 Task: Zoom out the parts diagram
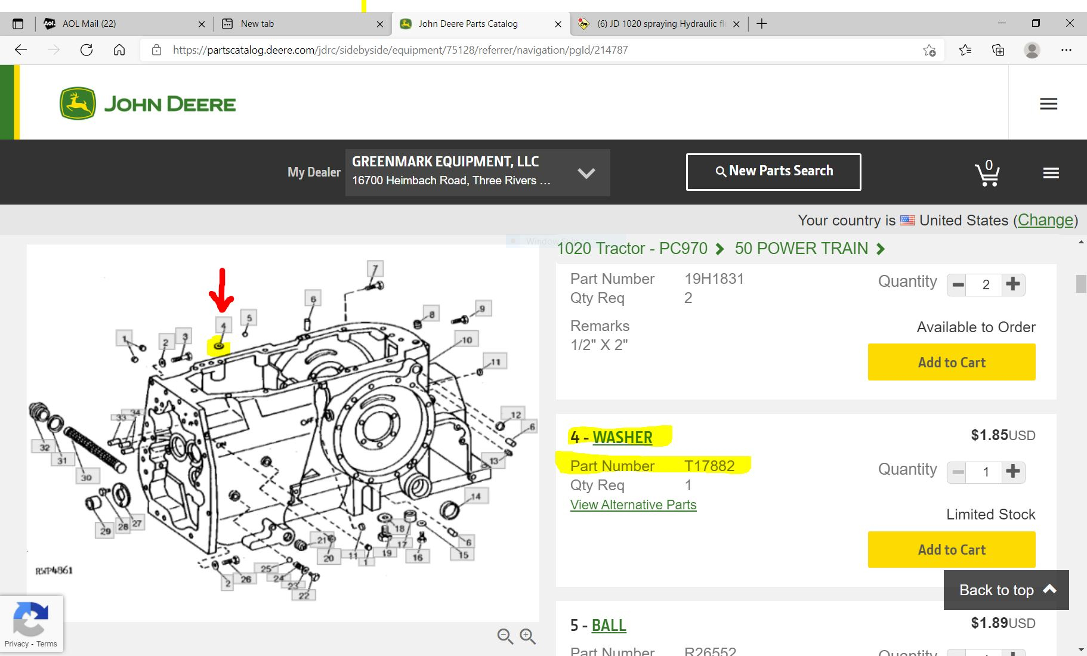tap(505, 636)
